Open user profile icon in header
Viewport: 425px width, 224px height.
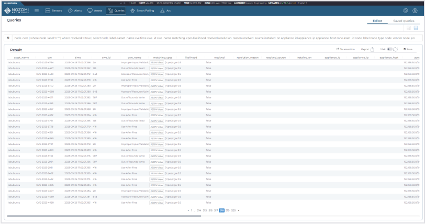tap(414, 10)
